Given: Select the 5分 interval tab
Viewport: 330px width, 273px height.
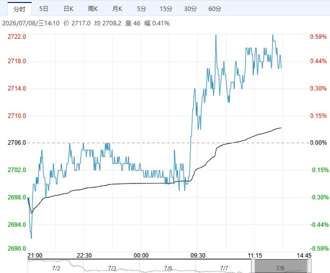Looking at the screenshot, I should 142,9.
